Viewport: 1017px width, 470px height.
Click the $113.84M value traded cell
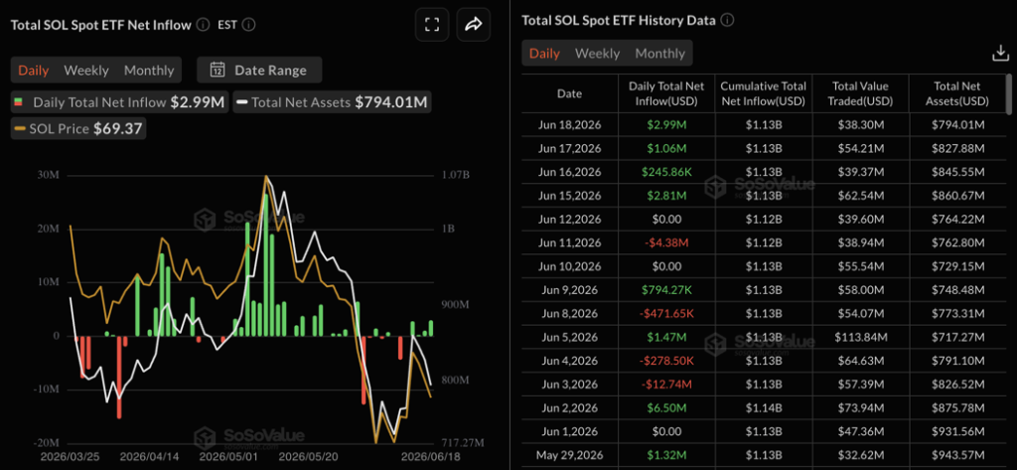(861, 336)
